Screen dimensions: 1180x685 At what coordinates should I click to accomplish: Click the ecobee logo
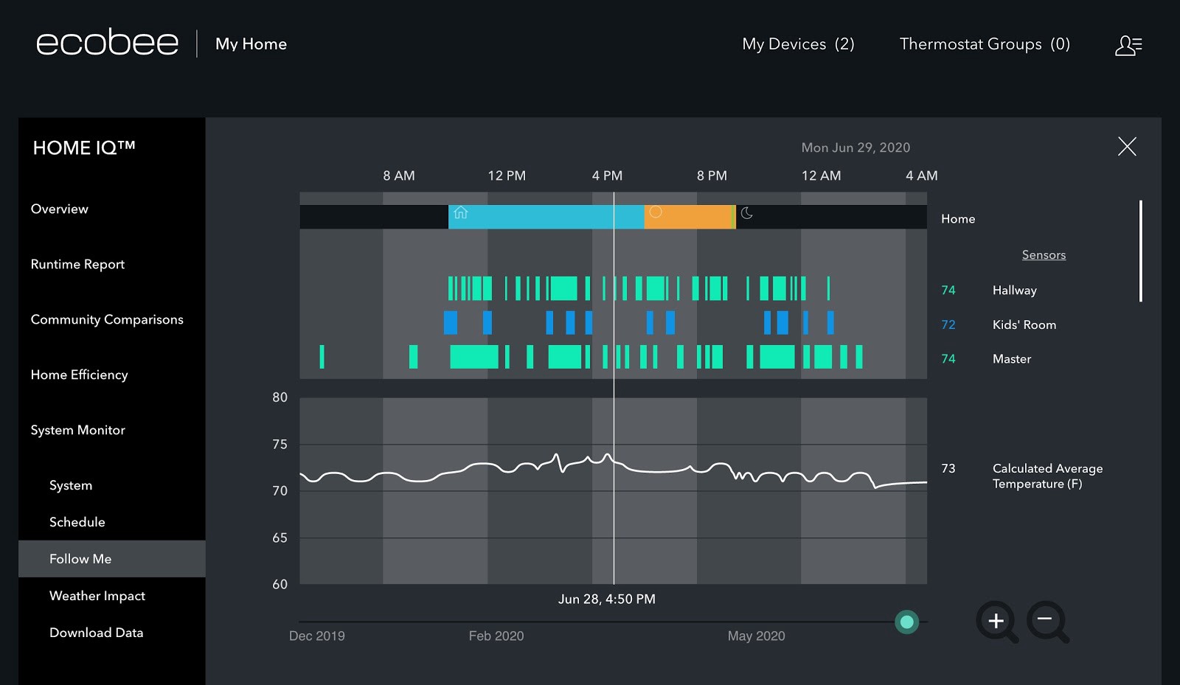point(108,43)
